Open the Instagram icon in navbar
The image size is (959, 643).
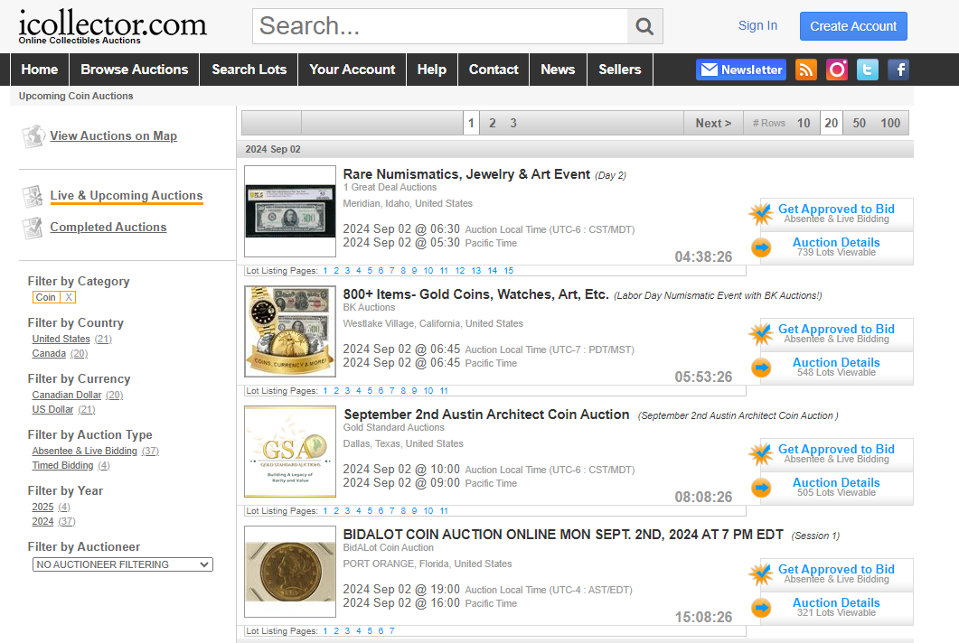(837, 70)
